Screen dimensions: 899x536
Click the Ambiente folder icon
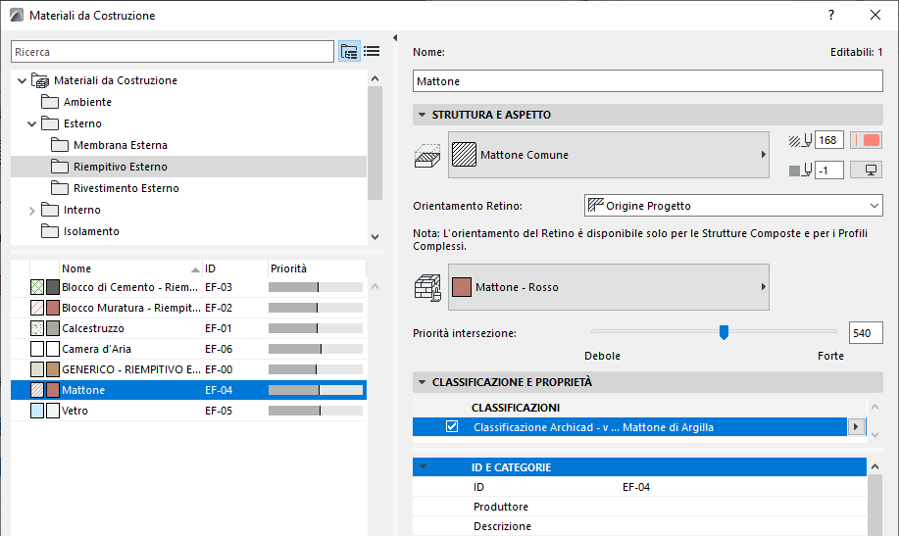pos(50,102)
